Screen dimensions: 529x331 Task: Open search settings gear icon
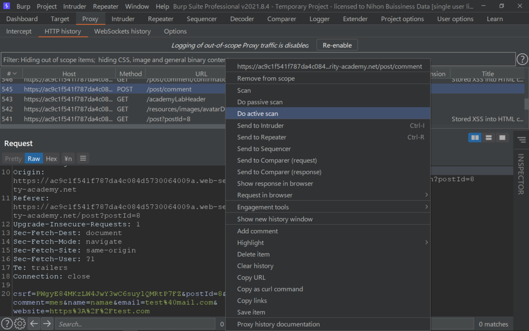point(20,324)
